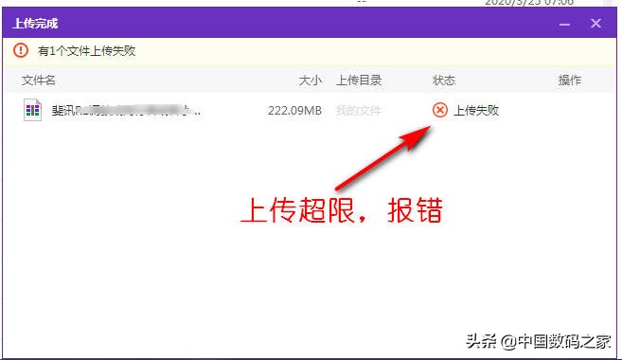Close the 上传完成 upload dialog

pos(595,24)
